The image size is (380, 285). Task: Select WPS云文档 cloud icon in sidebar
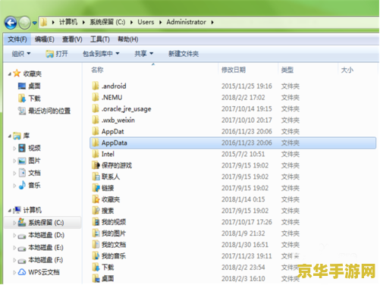[x=22, y=272]
